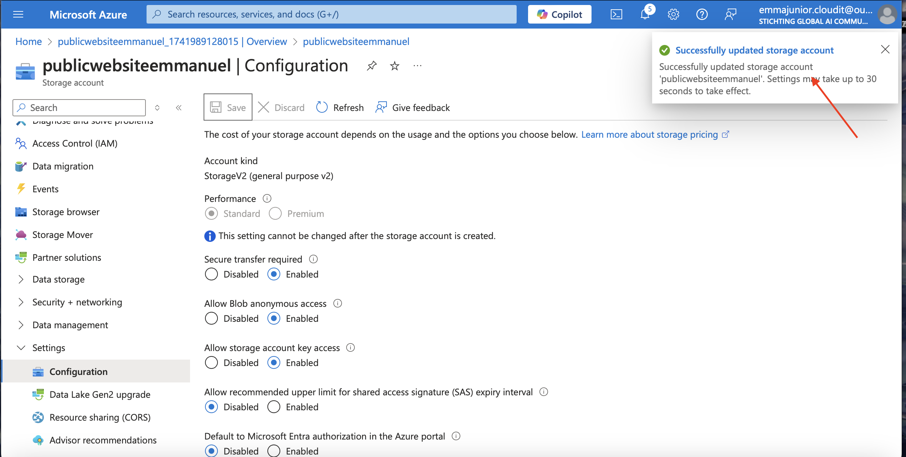The image size is (906, 457).
Task: Dismiss the success notification toast
Action: (885, 50)
